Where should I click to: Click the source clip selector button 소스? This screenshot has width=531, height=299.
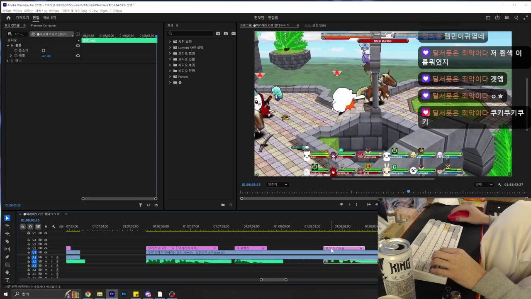coord(18,34)
